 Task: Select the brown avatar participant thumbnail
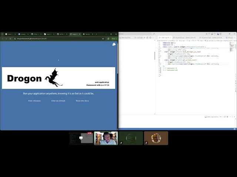[156, 138]
